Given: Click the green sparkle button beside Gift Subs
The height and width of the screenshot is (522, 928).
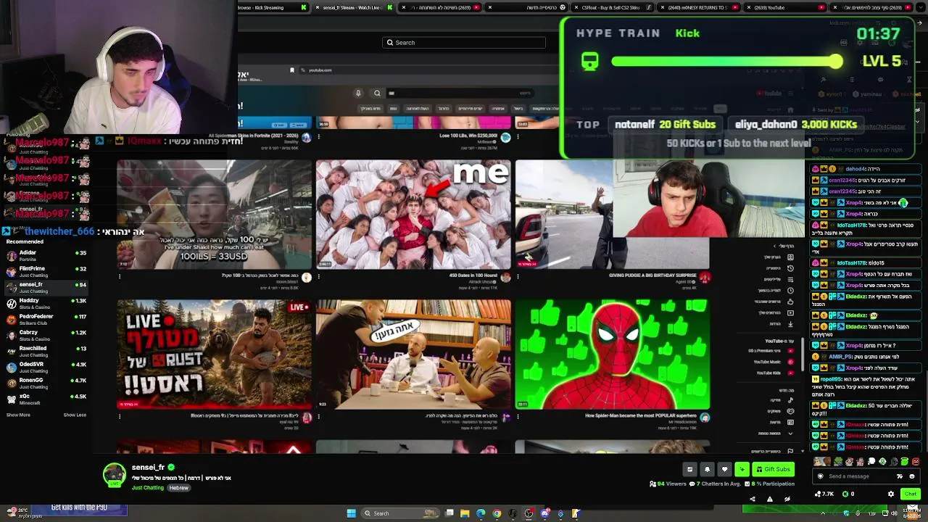Looking at the screenshot, I should (x=742, y=469).
